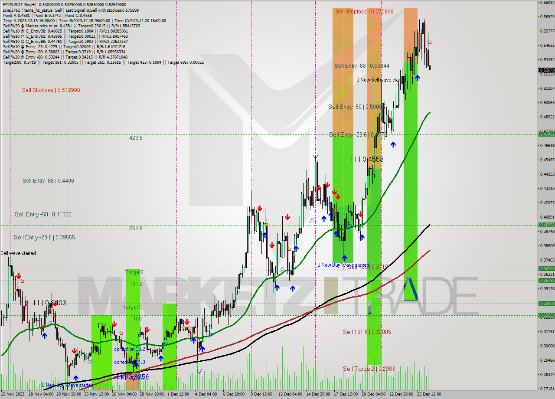Click the 'correction 38.2' blue label
This screenshot has height=399, width=555.
coord(130,349)
